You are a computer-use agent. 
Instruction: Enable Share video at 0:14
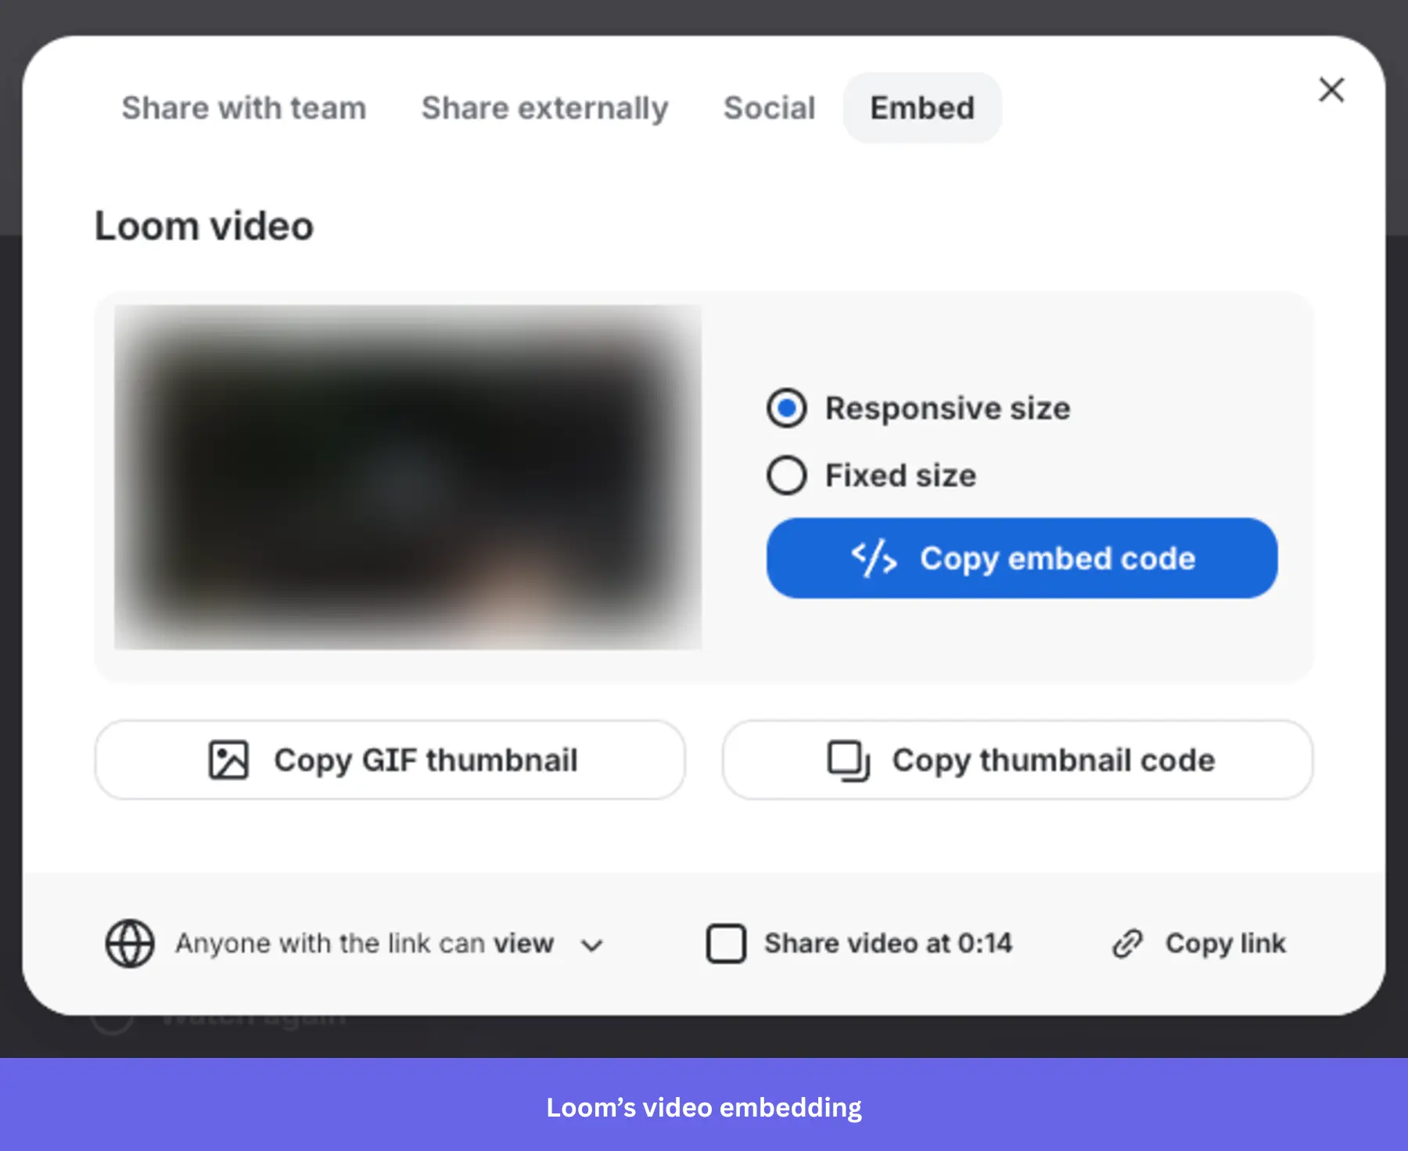(726, 943)
